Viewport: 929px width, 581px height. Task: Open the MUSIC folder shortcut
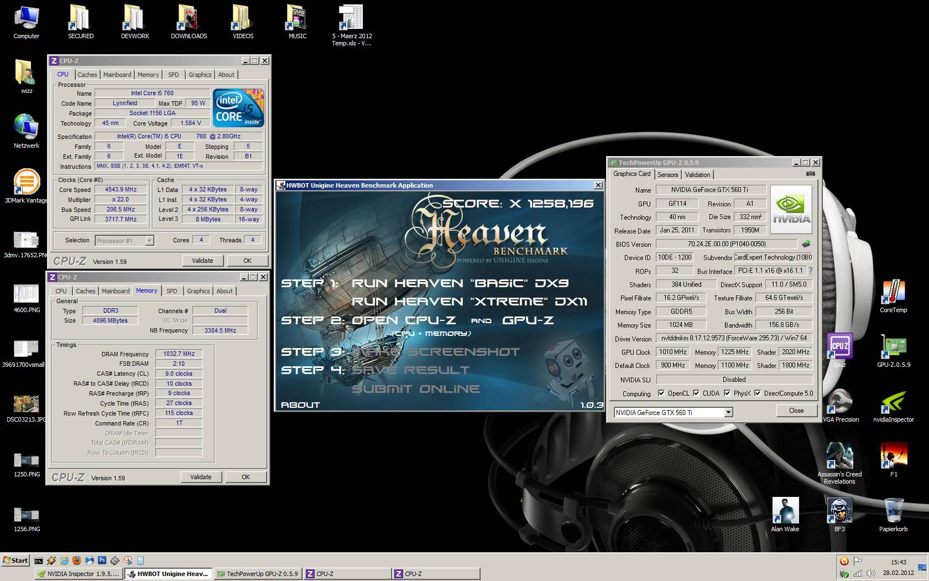297,22
